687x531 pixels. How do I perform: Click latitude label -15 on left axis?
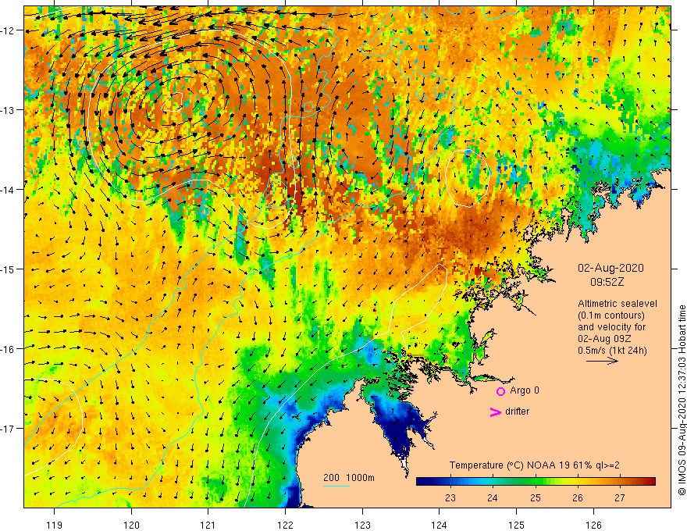tap(9, 269)
